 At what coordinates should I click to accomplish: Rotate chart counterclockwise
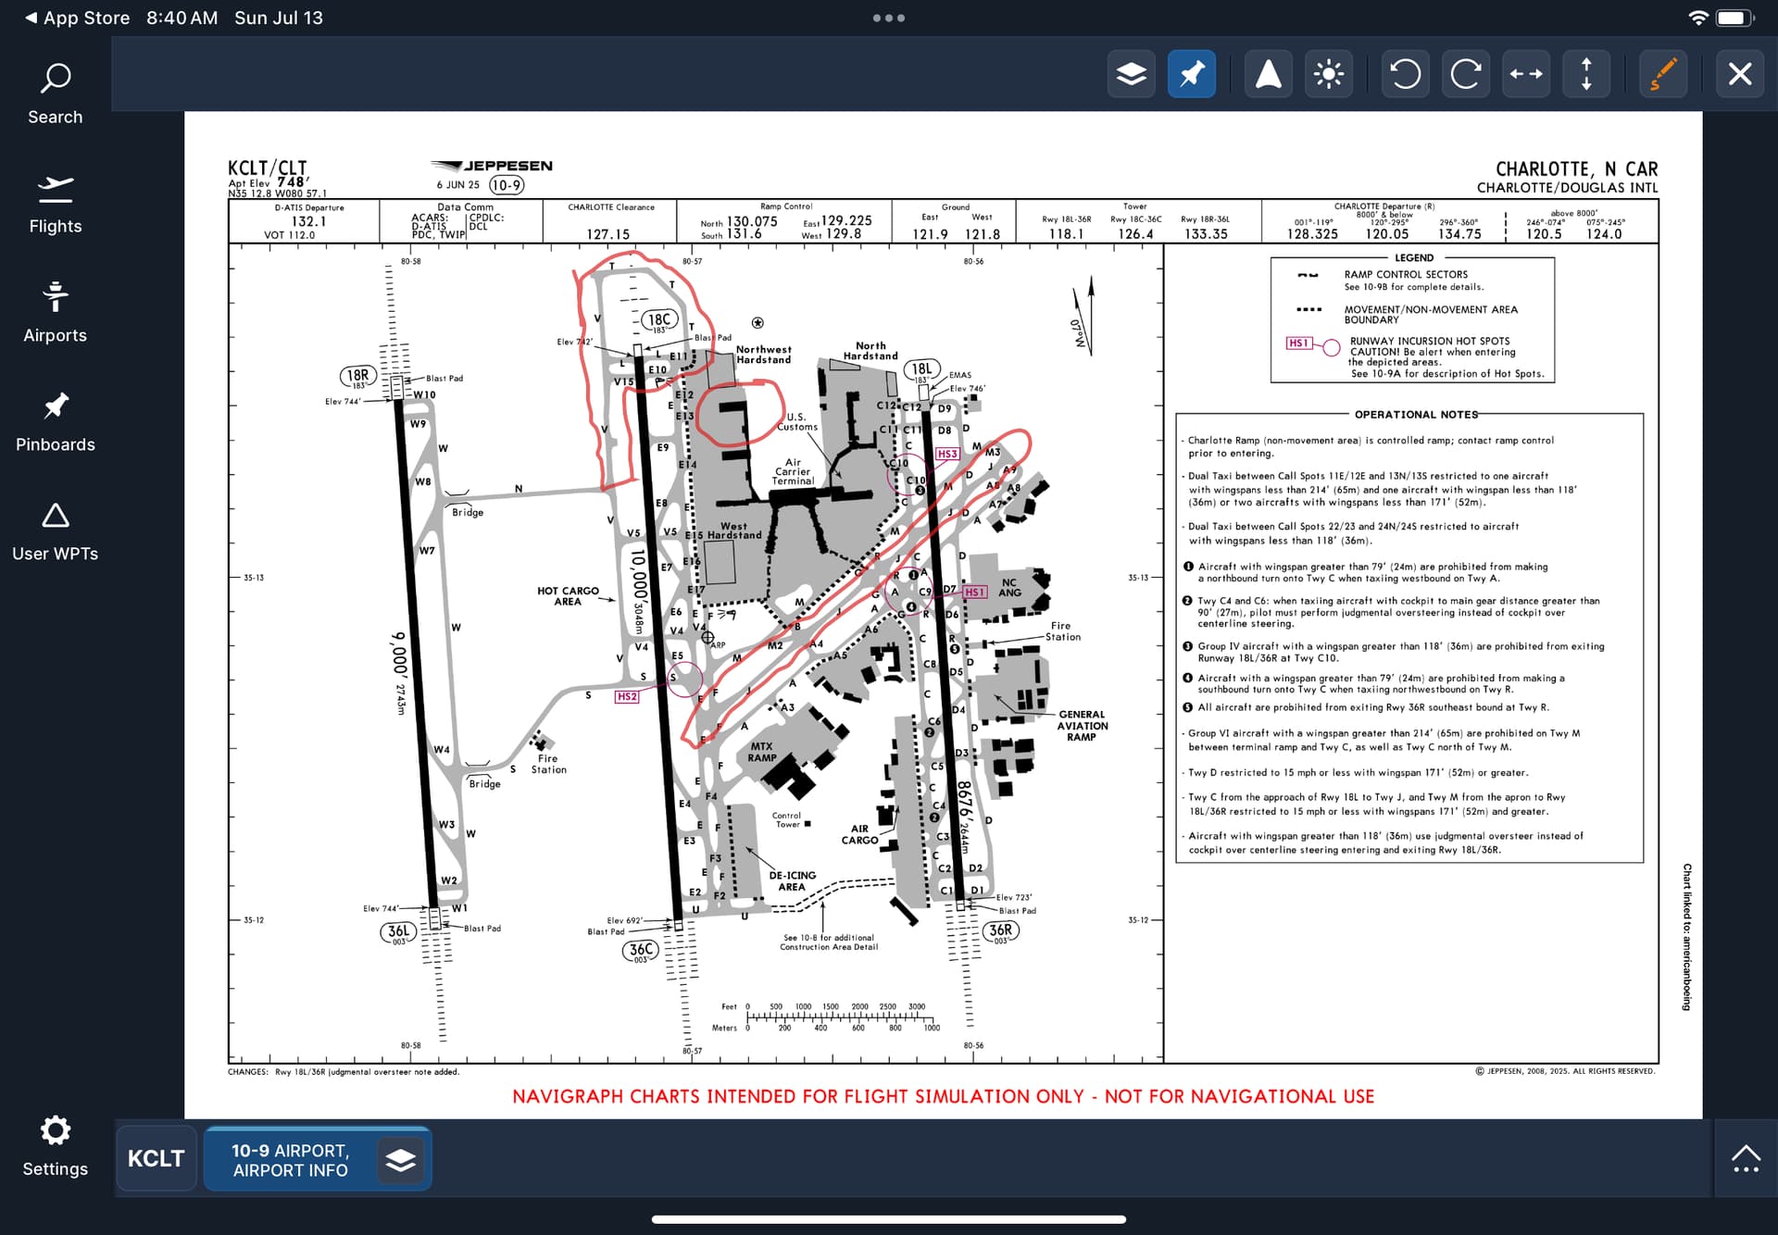(1406, 74)
